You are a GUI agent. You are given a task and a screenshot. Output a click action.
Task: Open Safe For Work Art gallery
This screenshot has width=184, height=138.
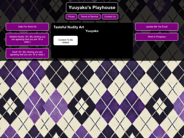[x=27, y=27]
